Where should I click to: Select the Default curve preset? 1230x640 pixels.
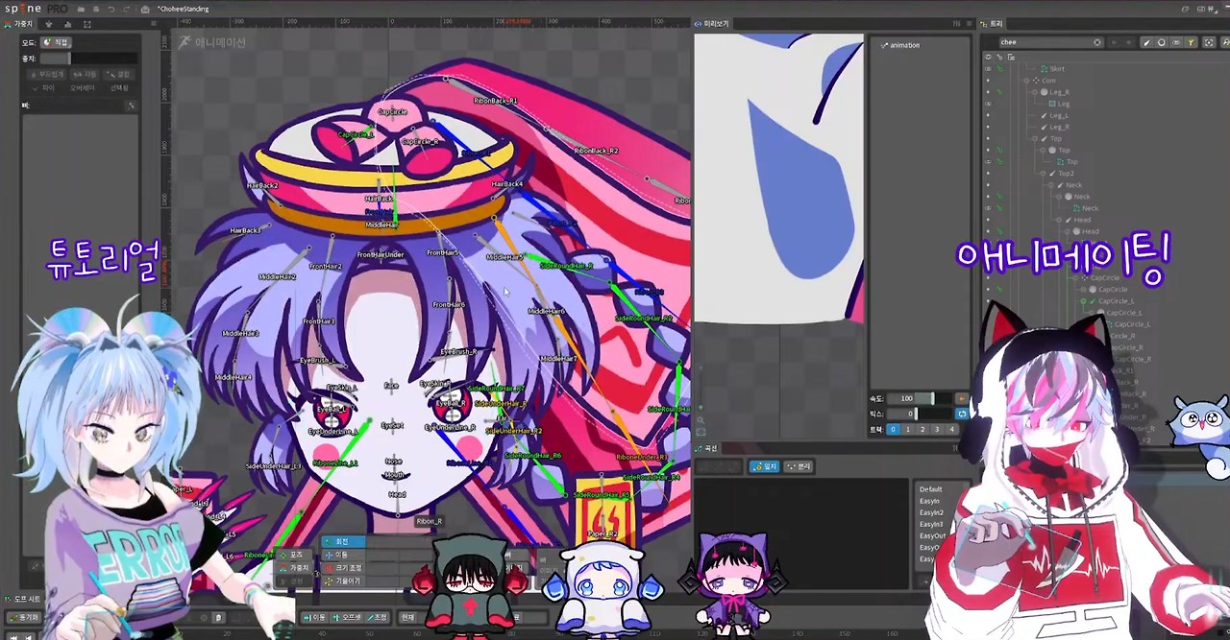pos(930,489)
